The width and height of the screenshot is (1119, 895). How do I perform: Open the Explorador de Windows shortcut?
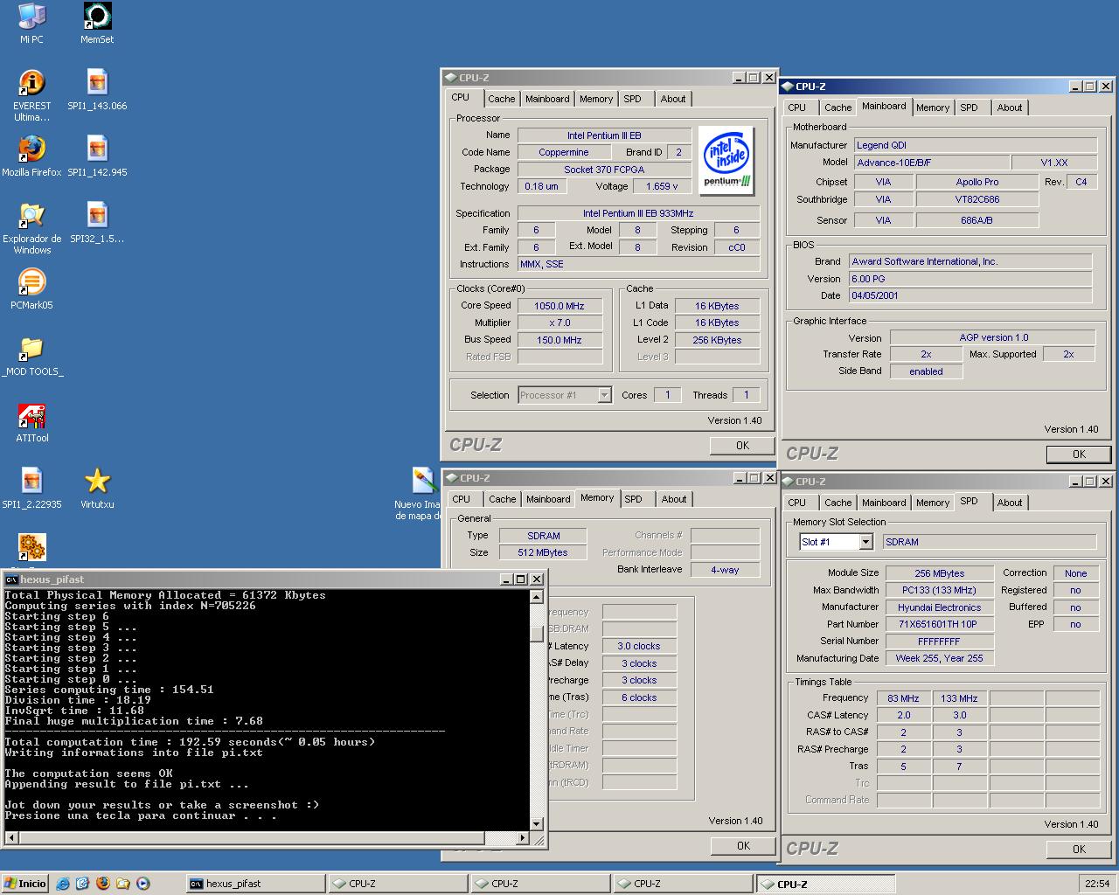click(x=31, y=215)
